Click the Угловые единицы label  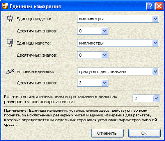[35, 71]
